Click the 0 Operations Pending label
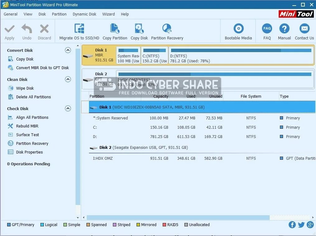Image resolution: width=316 pixels, height=236 pixels. [x=28, y=164]
